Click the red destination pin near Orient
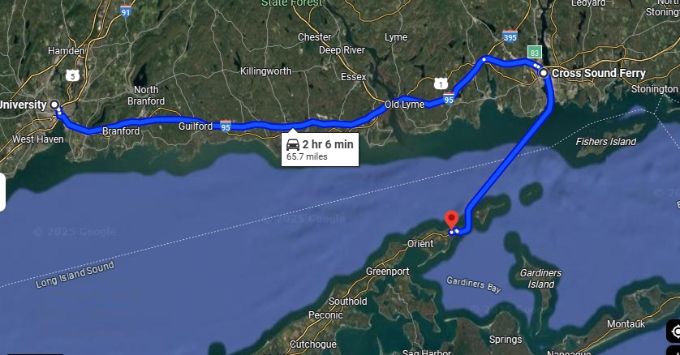Screen dimensions: 680x355 coord(451,220)
